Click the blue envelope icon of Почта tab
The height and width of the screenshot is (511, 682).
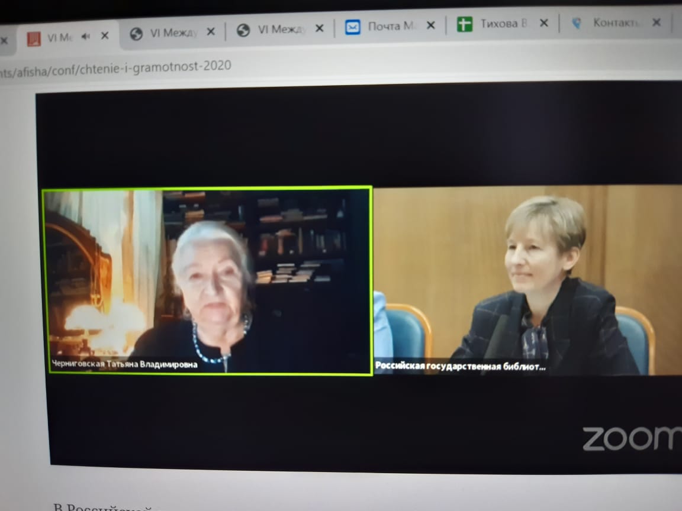click(x=353, y=27)
